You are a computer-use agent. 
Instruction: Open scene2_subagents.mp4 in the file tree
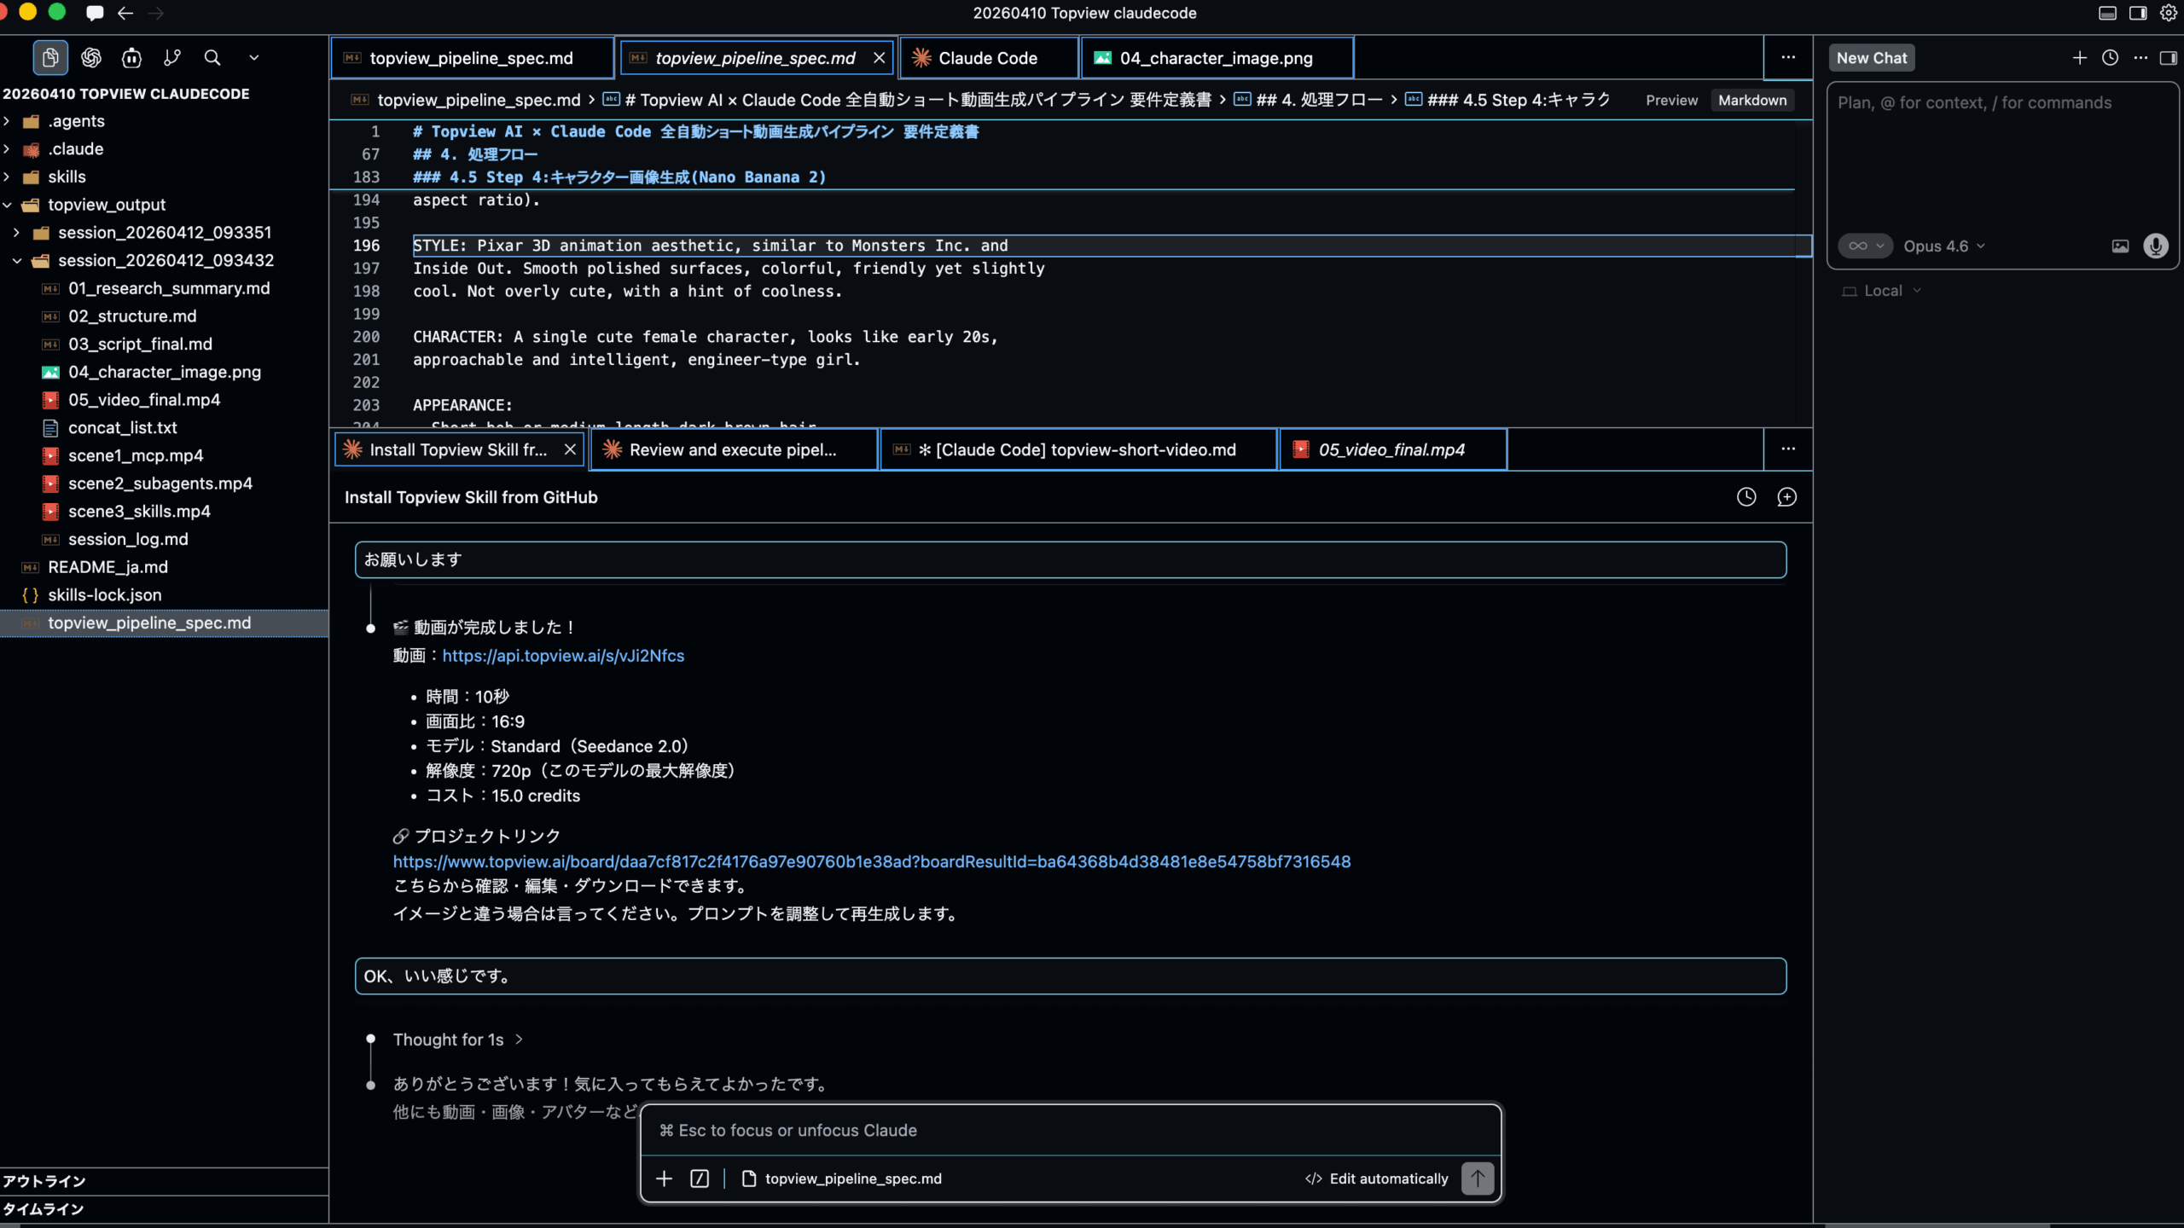pyautogui.click(x=160, y=484)
